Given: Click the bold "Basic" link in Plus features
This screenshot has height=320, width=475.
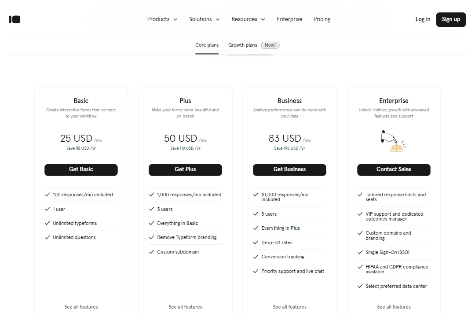Looking at the screenshot, I should click(x=192, y=223).
